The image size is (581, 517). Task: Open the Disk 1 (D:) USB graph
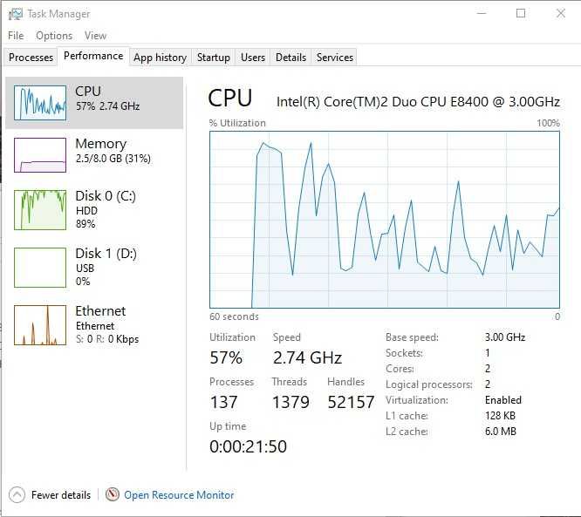point(40,267)
